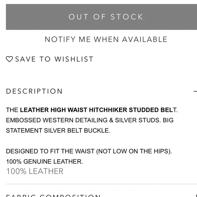Click the (Not Low on the Hips) parenthetical
197x197 pixels.
(x=134, y=151)
